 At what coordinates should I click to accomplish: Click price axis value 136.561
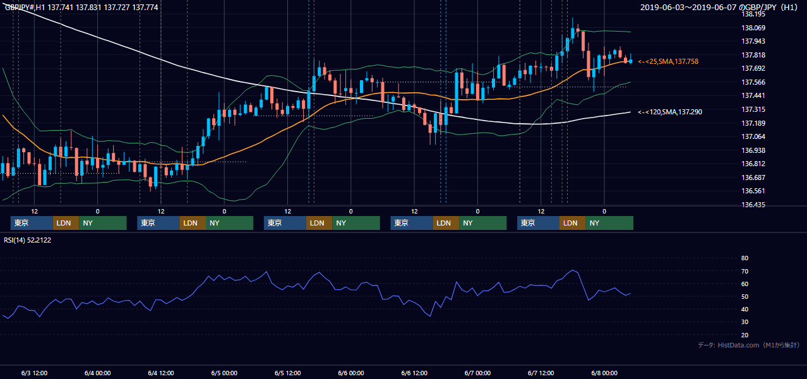(x=753, y=191)
